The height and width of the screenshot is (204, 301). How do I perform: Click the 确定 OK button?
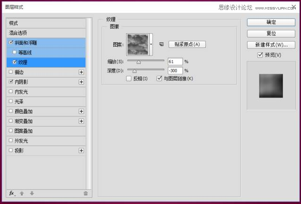[x=271, y=22]
